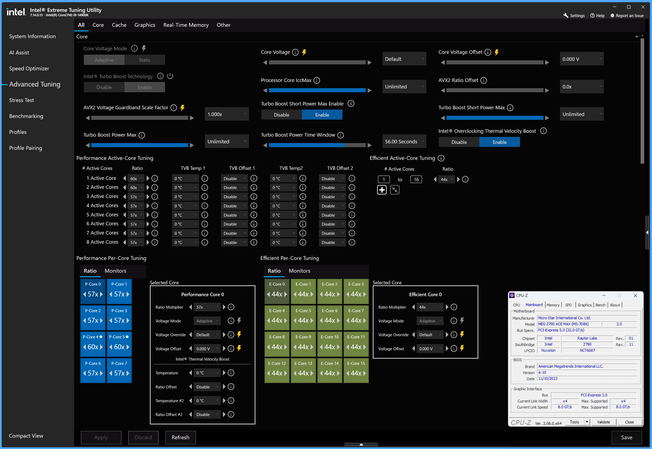
Task: Click the info icon beside AVX2 Ratio Offset
Action: 483,80
